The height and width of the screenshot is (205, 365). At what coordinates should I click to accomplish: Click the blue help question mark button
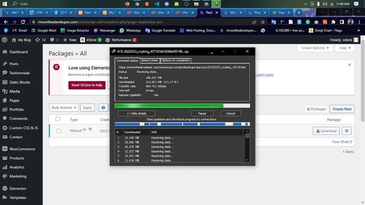coord(103,108)
